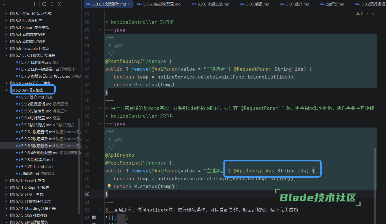Expand the 5.4 动态数据权限 folder
The image size is (386, 224).
[6, 34]
